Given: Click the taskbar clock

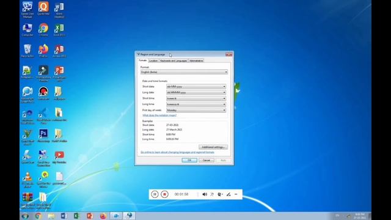Looking at the screenshot, I should [360, 216].
